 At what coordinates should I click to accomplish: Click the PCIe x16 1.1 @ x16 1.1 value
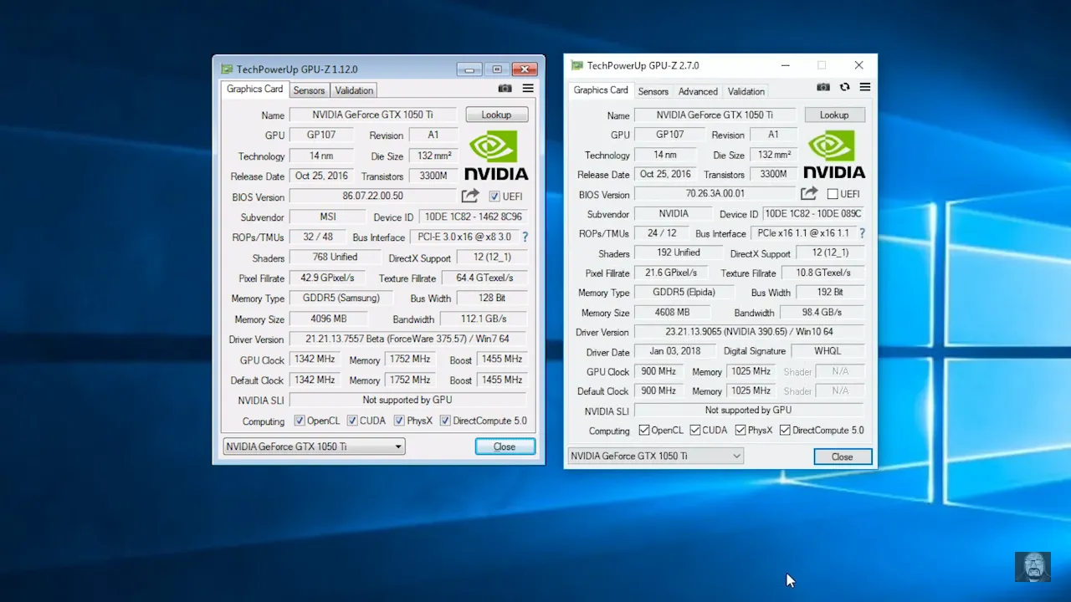click(803, 233)
